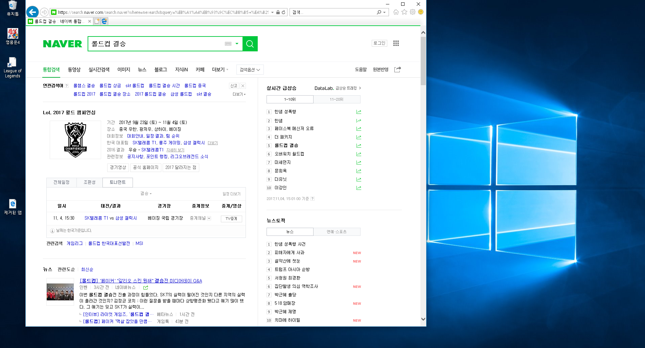Show the 11~20위 ranking tab
The image size is (645, 348).
[337, 99]
